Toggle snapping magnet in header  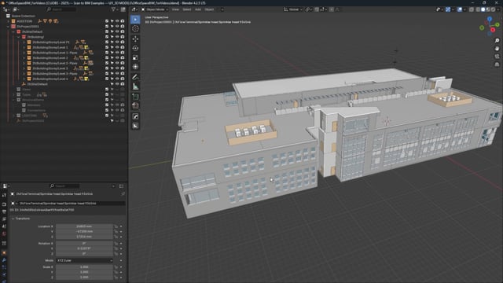click(x=317, y=9)
